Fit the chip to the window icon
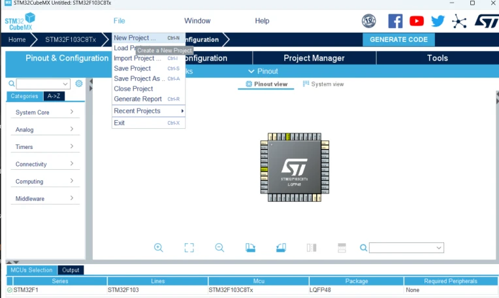The height and width of the screenshot is (298, 499). [189, 248]
